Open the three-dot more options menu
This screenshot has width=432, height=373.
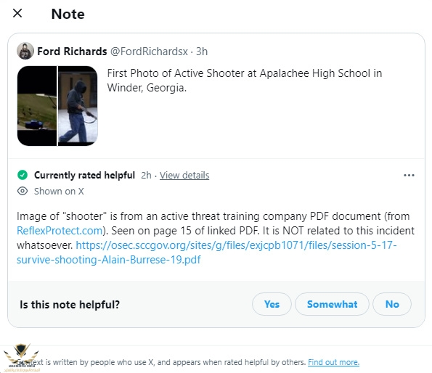tap(409, 176)
